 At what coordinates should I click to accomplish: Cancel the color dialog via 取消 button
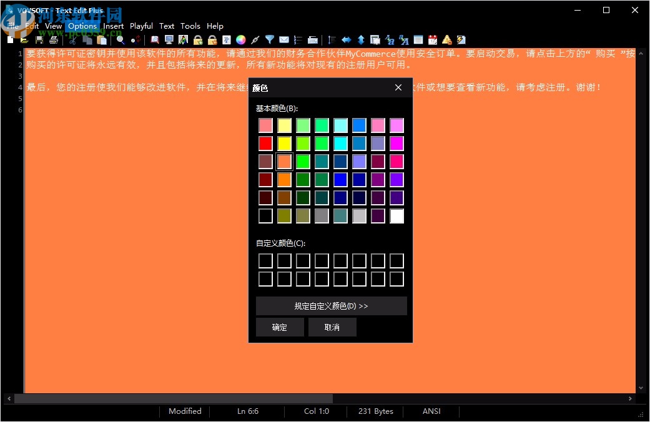[332, 326]
